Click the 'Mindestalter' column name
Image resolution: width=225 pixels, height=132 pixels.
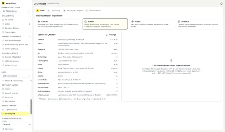(42, 80)
